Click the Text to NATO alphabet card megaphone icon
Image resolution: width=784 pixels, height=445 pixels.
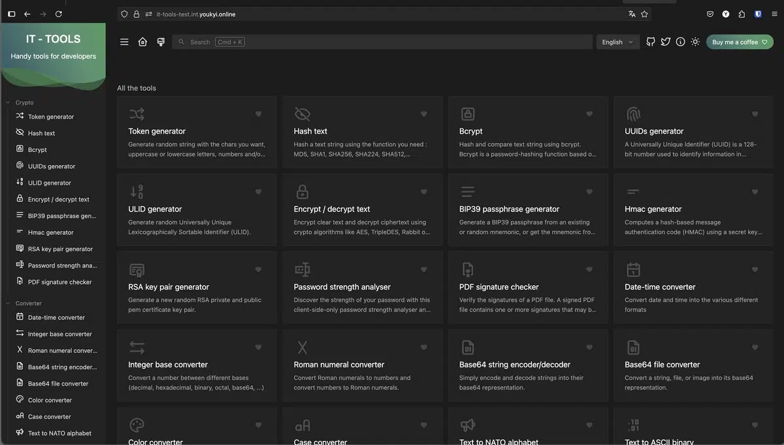(468, 425)
